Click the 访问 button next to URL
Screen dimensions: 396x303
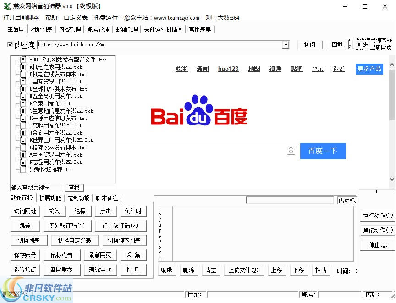click(310, 45)
